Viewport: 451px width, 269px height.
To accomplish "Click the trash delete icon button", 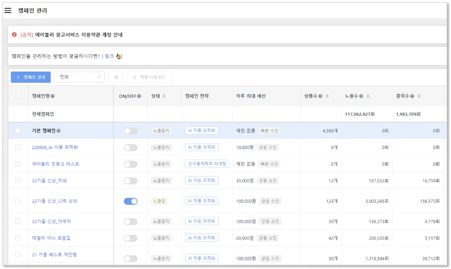I will [x=116, y=77].
